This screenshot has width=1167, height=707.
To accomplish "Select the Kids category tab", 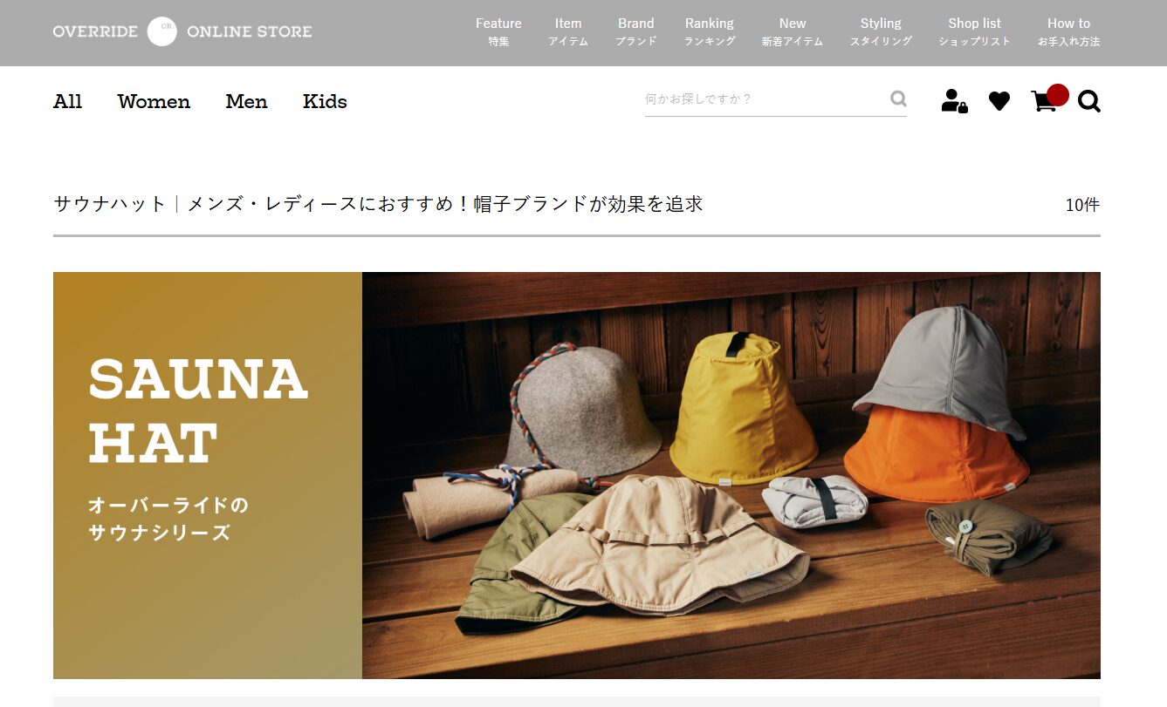I will 325,101.
